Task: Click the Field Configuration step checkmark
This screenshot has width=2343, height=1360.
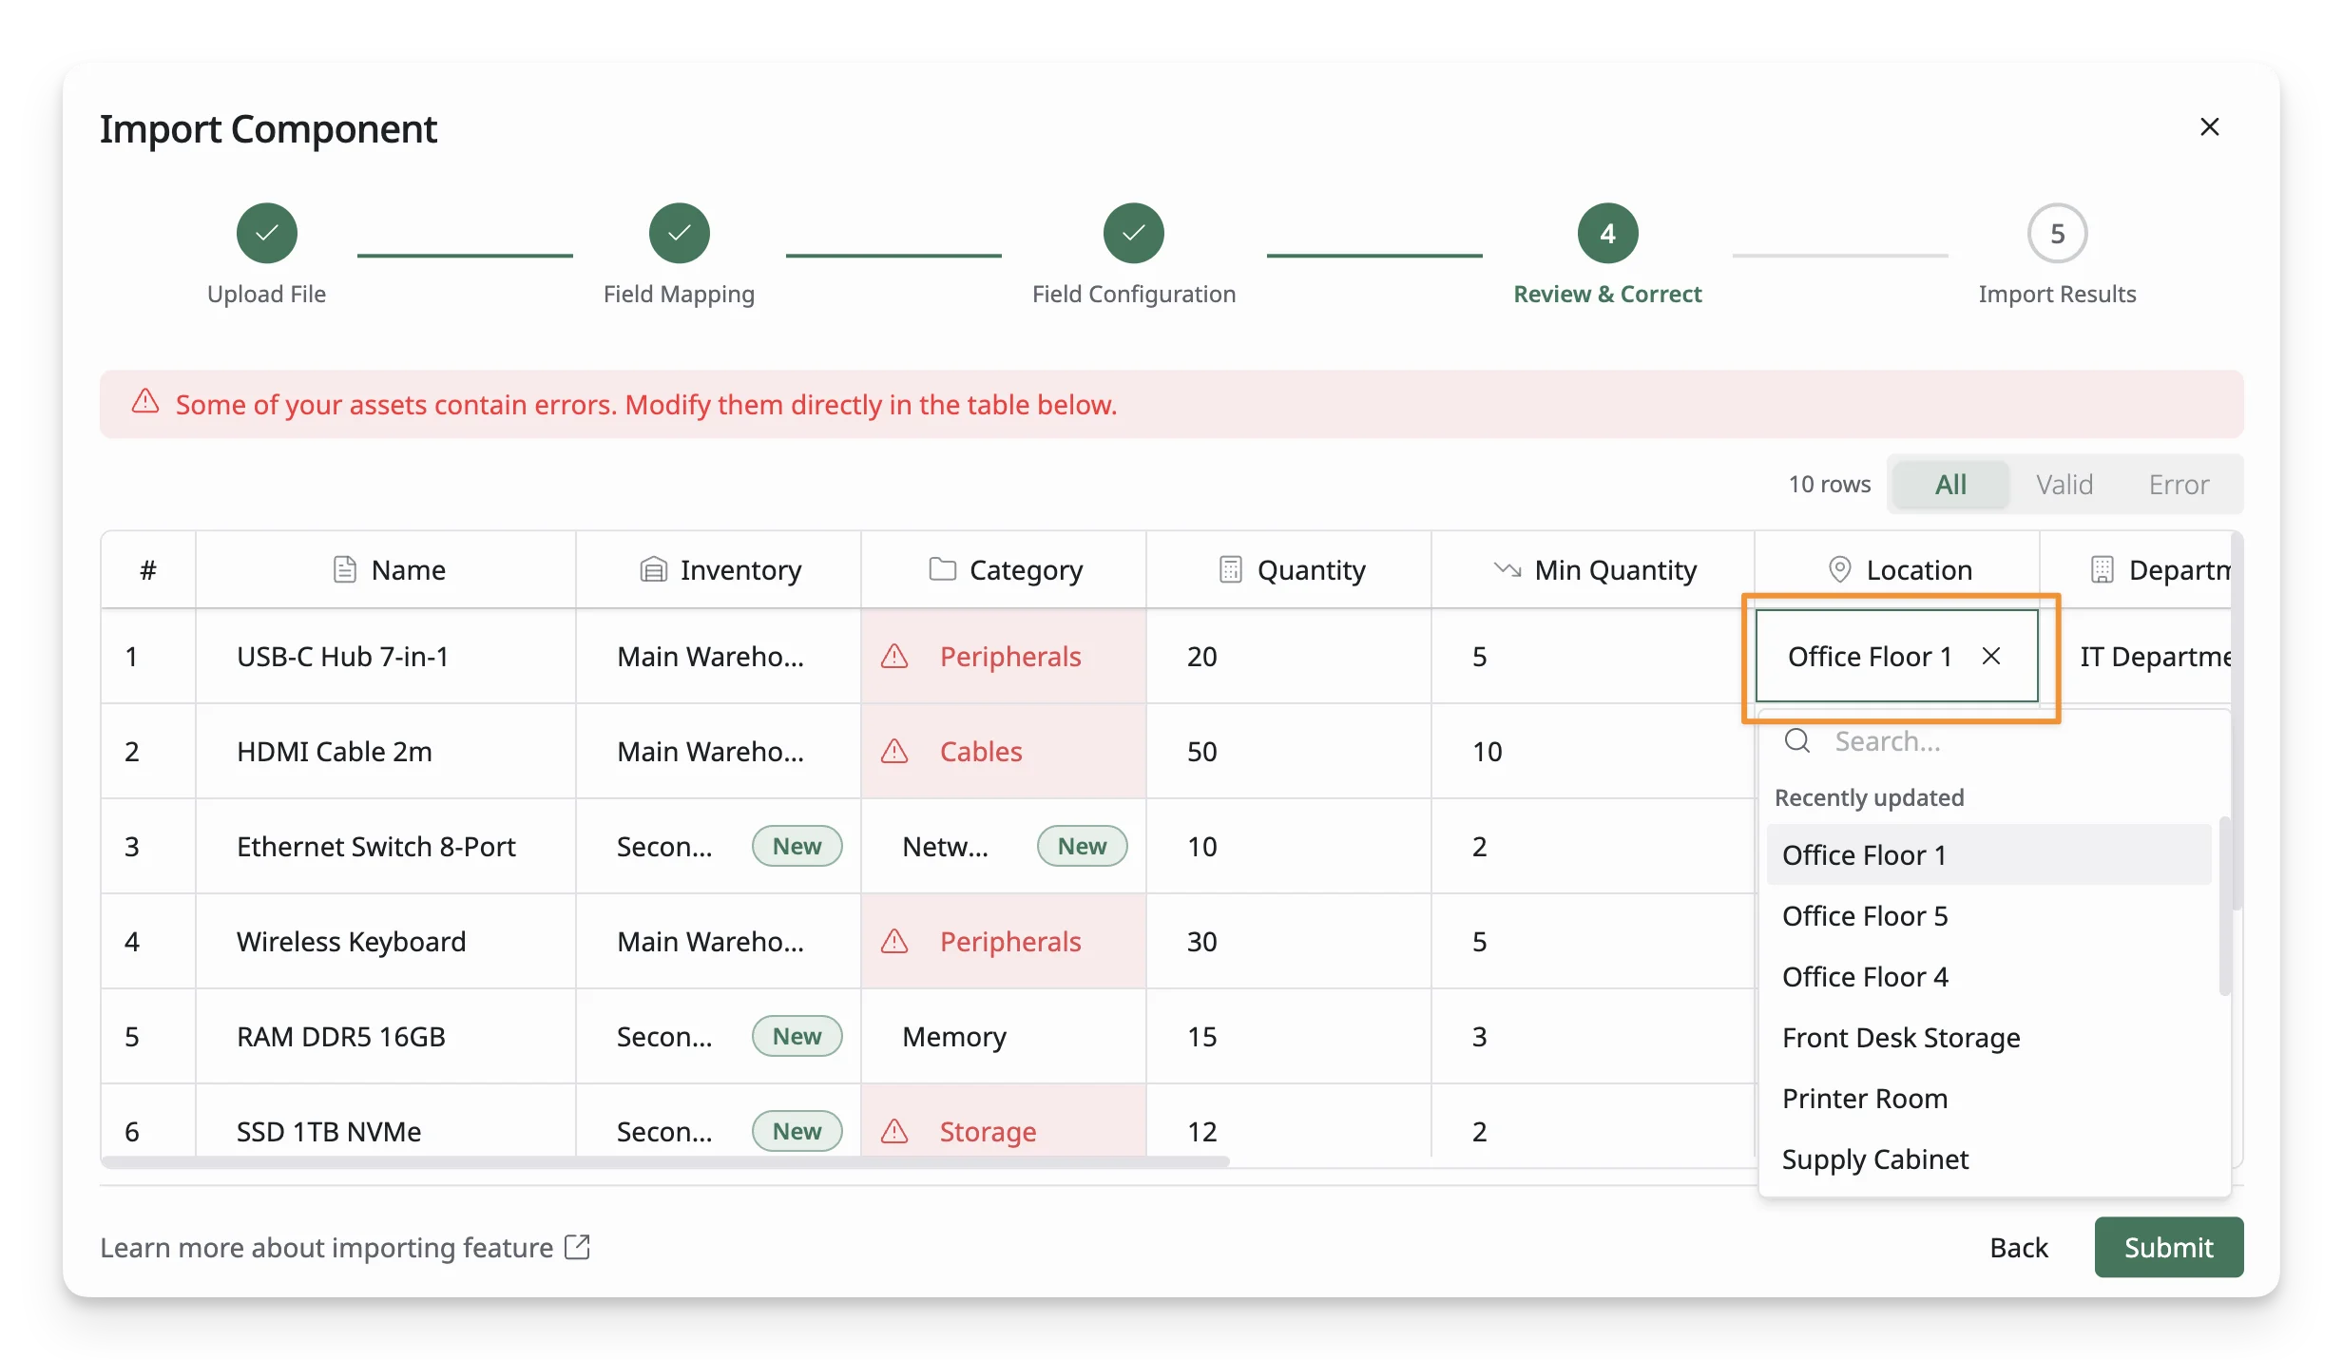Action: [x=1133, y=233]
